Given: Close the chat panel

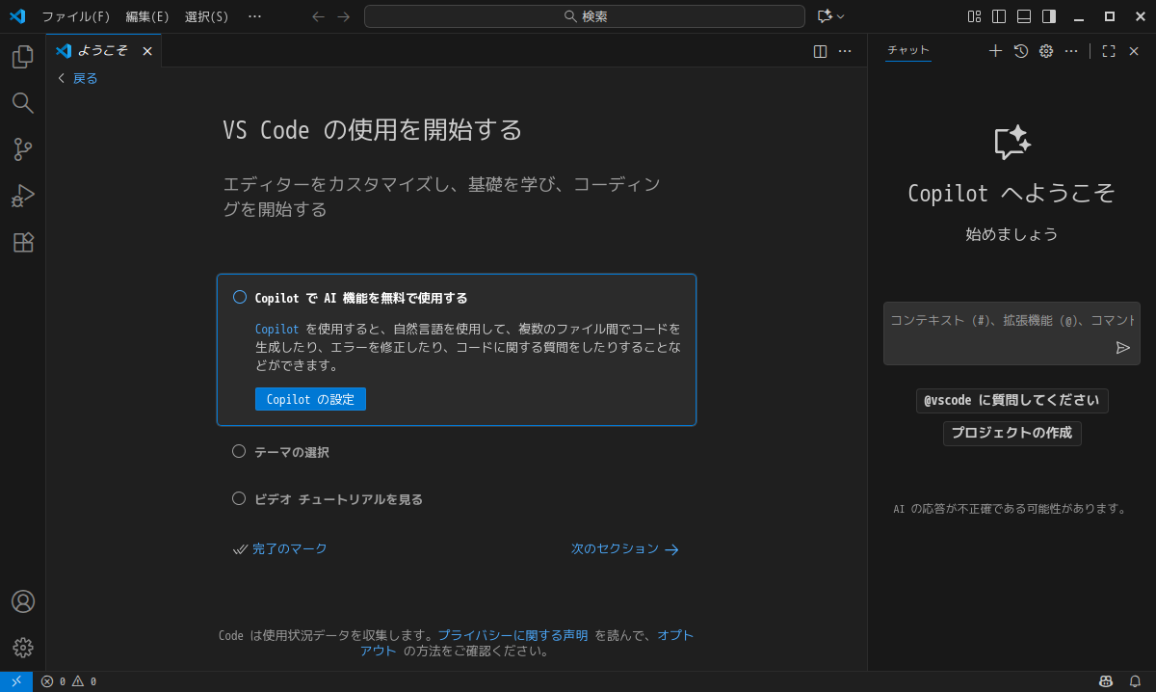Looking at the screenshot, I should point(1134,51).
